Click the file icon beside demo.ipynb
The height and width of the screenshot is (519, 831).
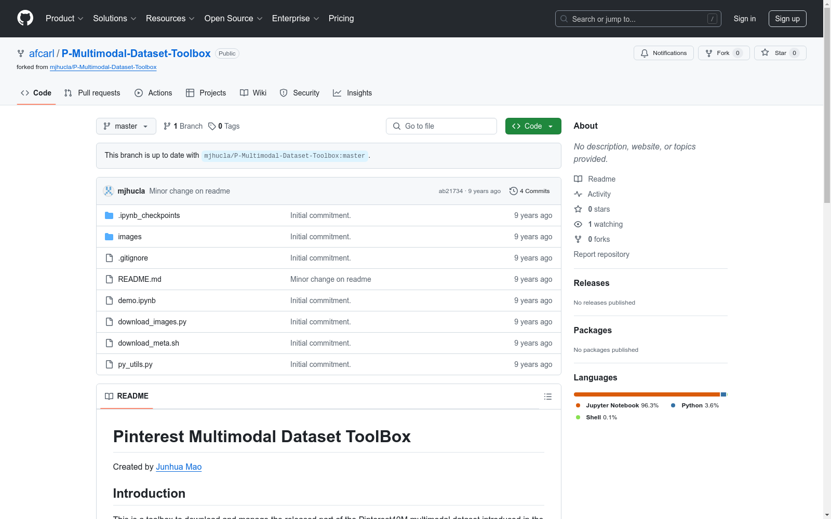(109, 301)
